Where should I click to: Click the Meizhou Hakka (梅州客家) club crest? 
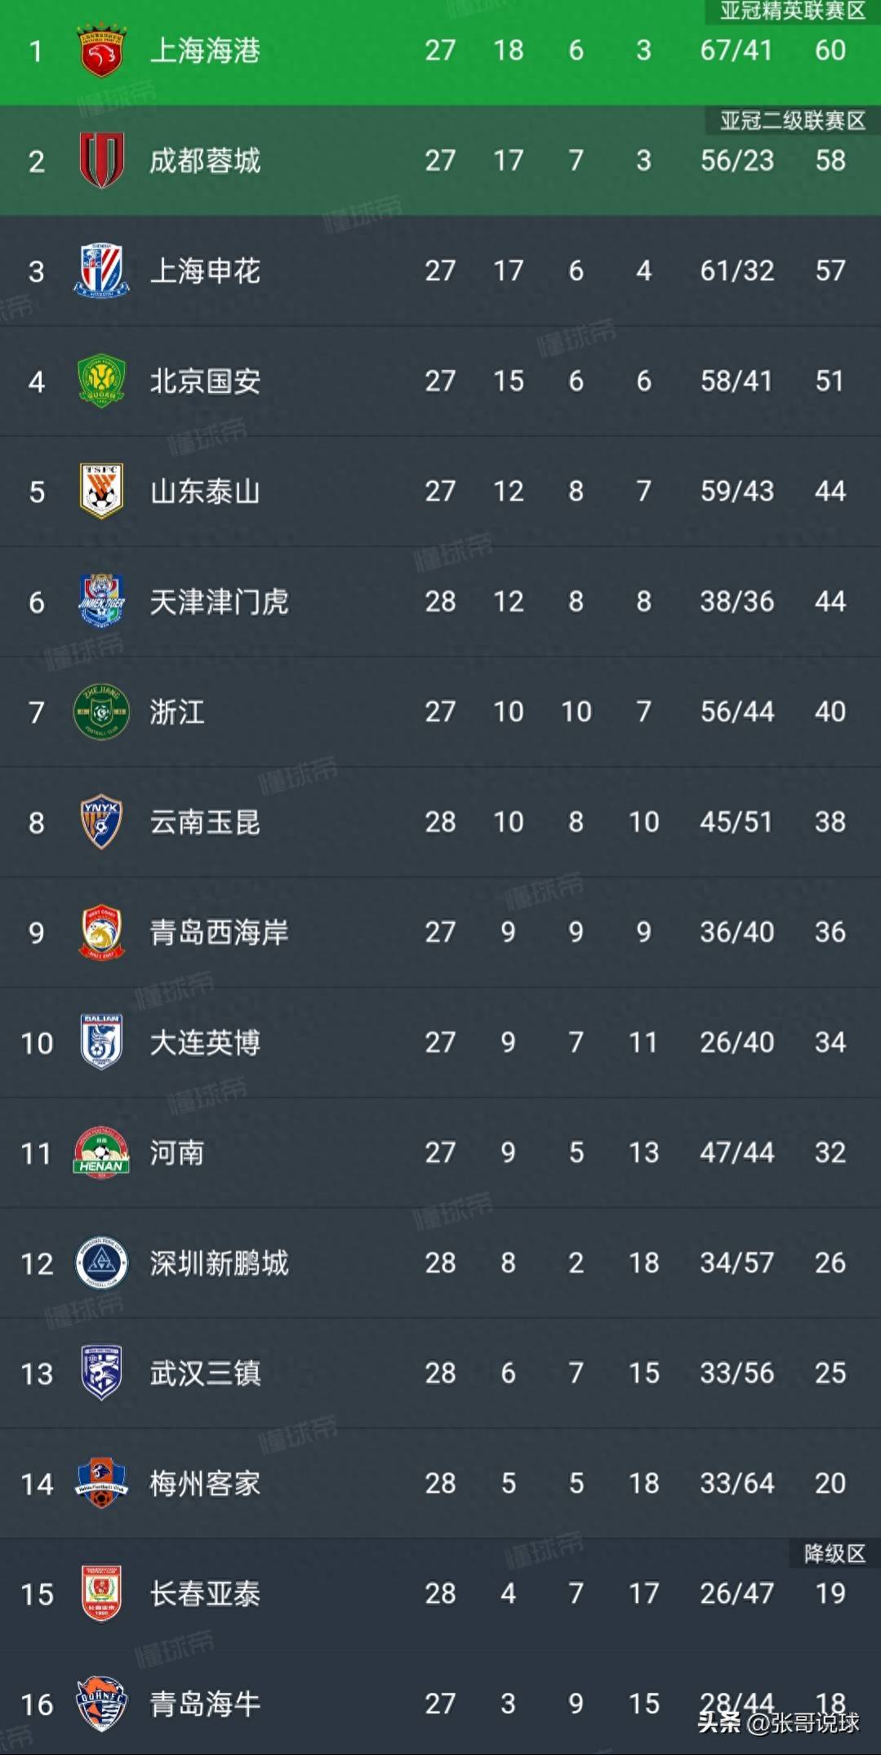point(101,1483)
